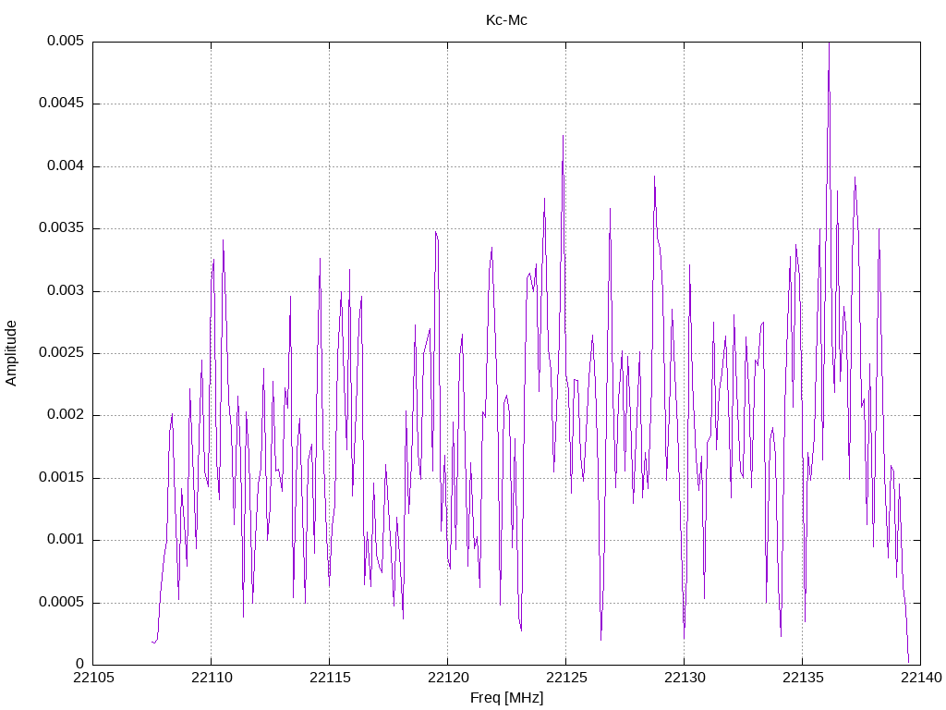The width and height of the screenshot is (946, 710).
Task: Click the y-axis tick label 0.0025
Action: 62,353
